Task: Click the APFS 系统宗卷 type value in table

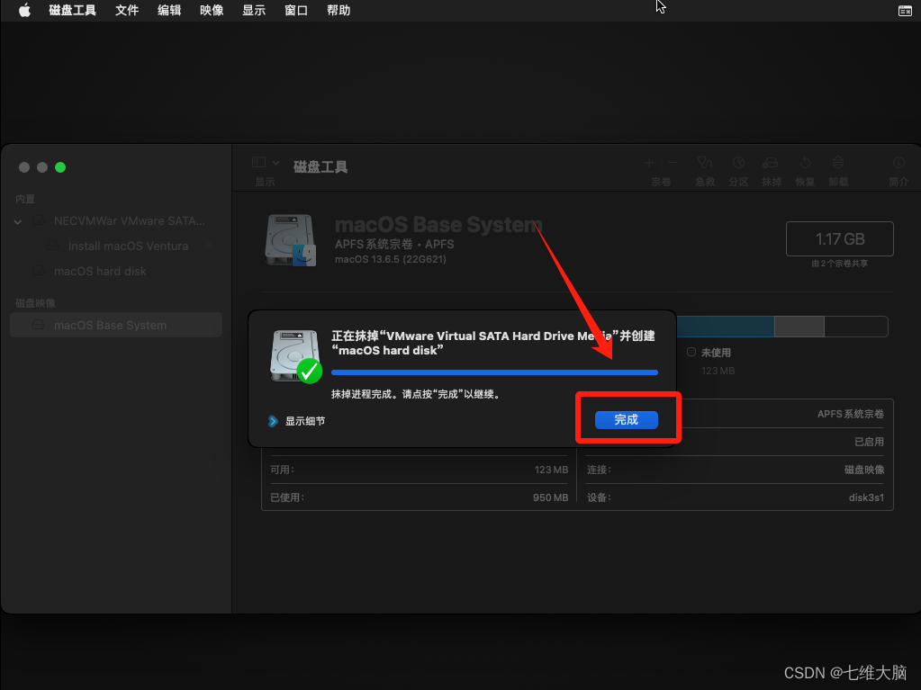Action: point(851,414)
